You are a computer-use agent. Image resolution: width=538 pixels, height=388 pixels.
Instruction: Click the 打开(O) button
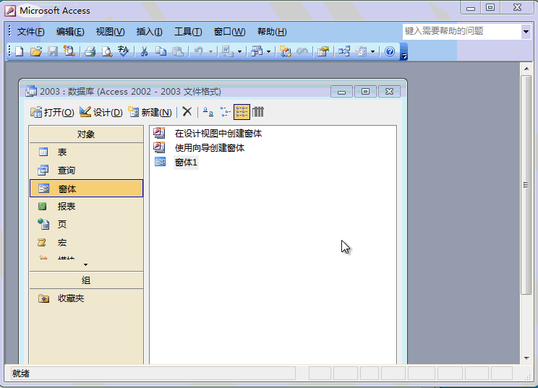click(52, 112)
